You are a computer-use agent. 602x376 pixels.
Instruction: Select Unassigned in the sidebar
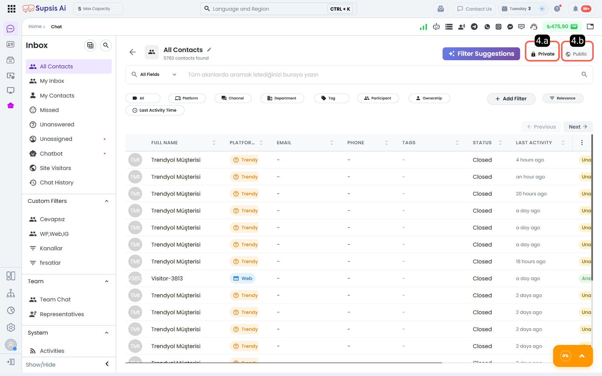[x=69, y=139]
